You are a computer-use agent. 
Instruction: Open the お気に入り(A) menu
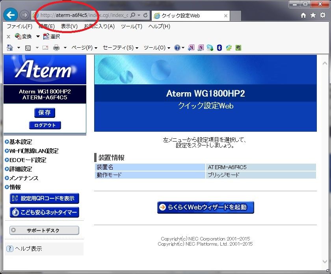pyautogui.click(x=99, y=26)
